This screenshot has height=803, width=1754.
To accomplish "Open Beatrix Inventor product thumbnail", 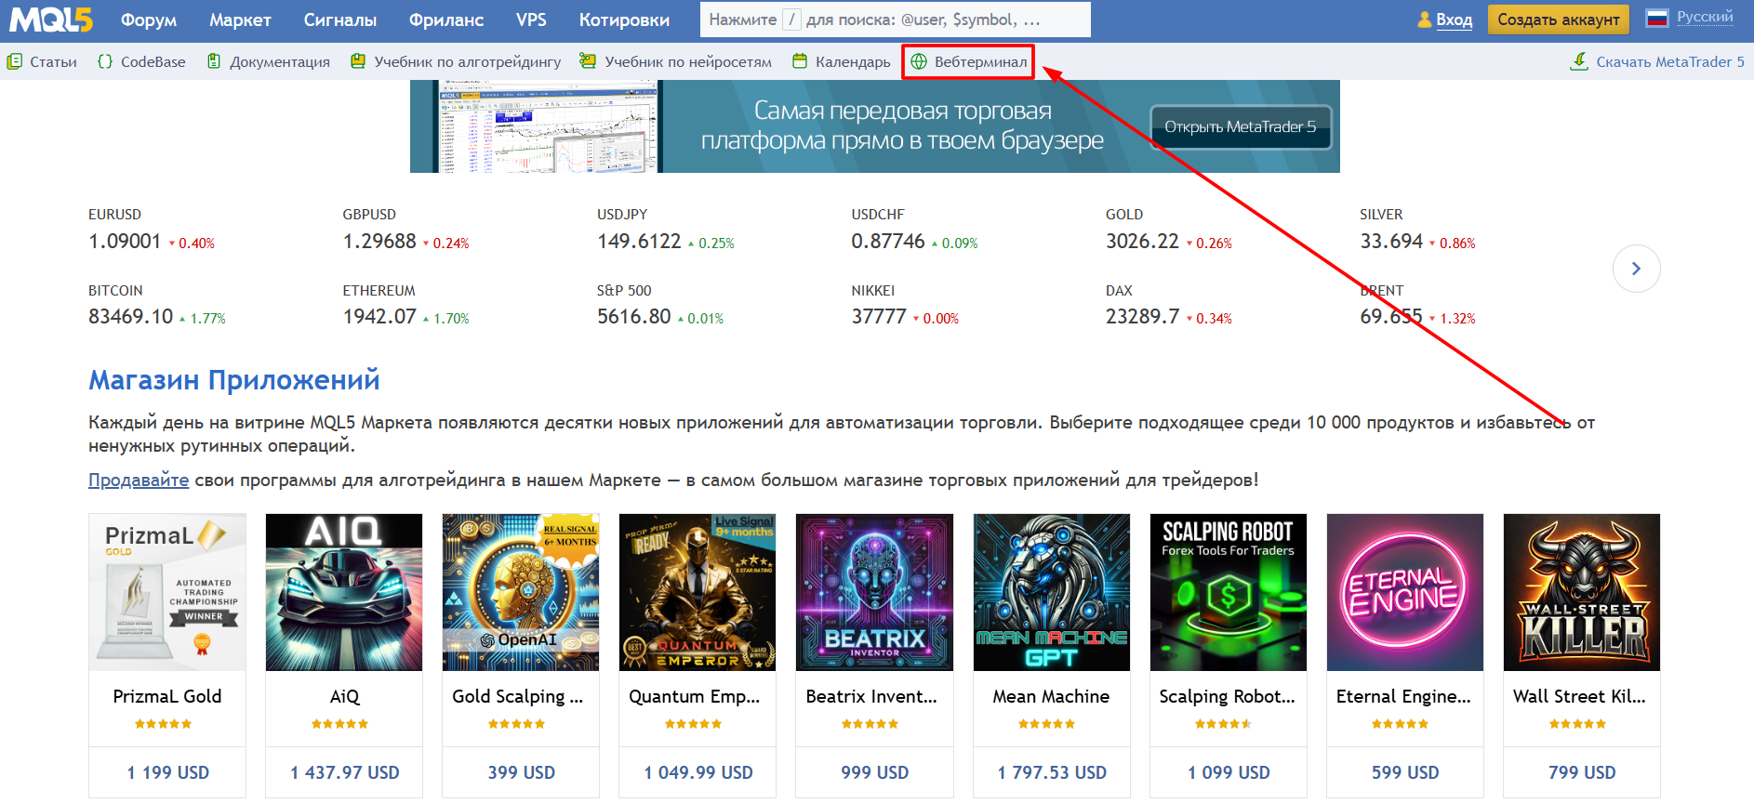I will [x=875, y=592].
